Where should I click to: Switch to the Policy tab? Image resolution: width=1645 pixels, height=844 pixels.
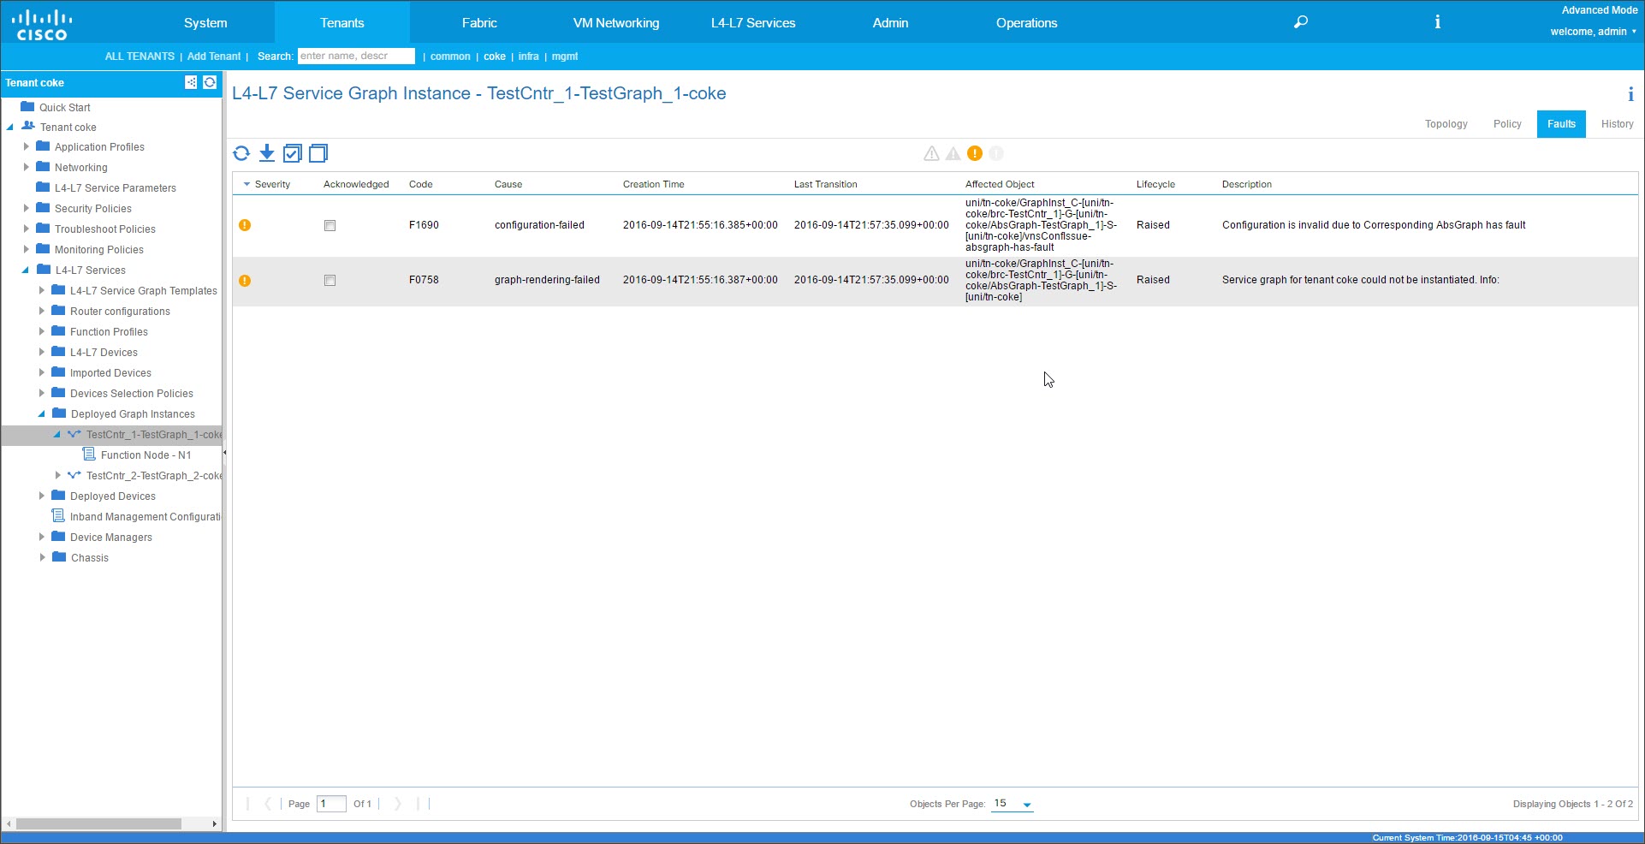(x=1507, y=124)
